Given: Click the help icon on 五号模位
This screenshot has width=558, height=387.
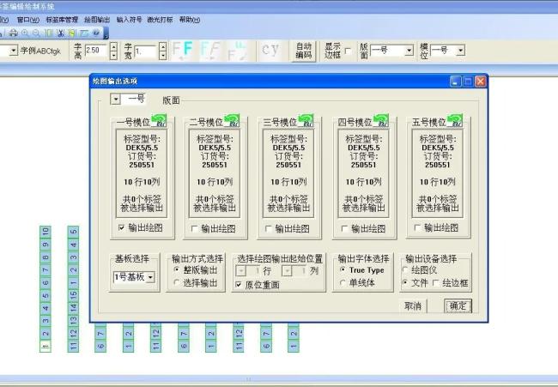Looking at the screenshot, I should point(454,121).
